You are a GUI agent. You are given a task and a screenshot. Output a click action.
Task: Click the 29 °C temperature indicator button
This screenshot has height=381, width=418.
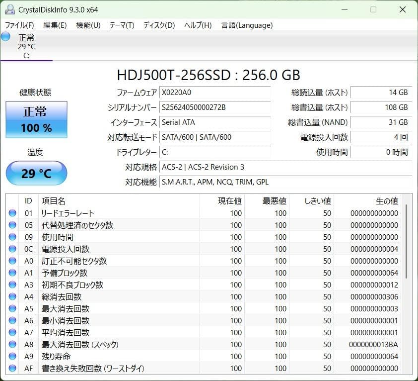(x=36, y=173)
